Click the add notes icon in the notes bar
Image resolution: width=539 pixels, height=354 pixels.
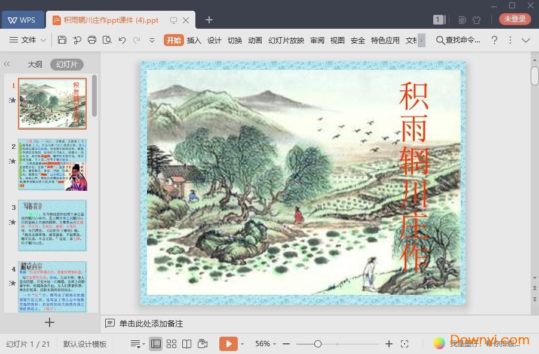(110, 323)
